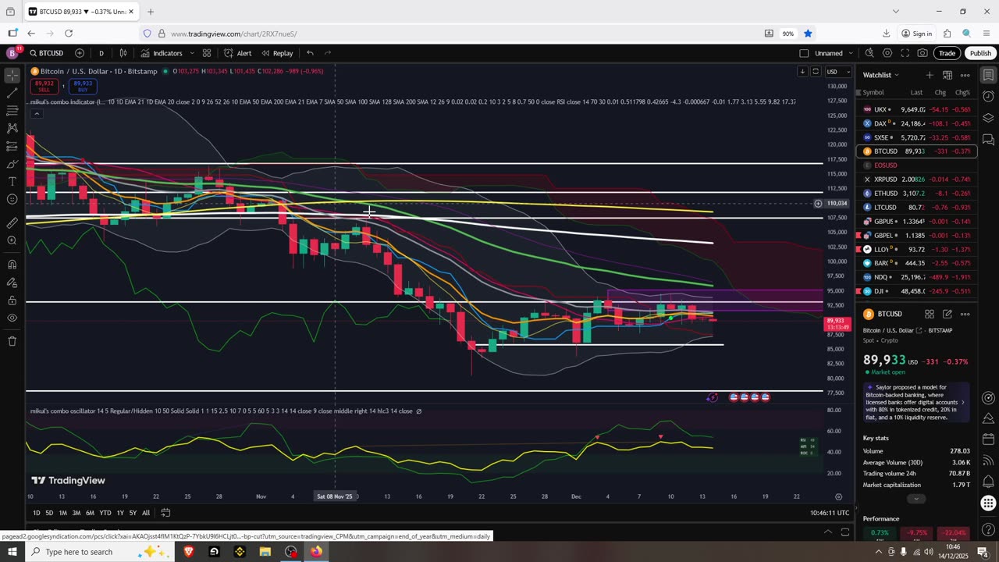Open the go-to date calendar
The height and width of the screenshot is (562, 999).
(x=165, y=513)
